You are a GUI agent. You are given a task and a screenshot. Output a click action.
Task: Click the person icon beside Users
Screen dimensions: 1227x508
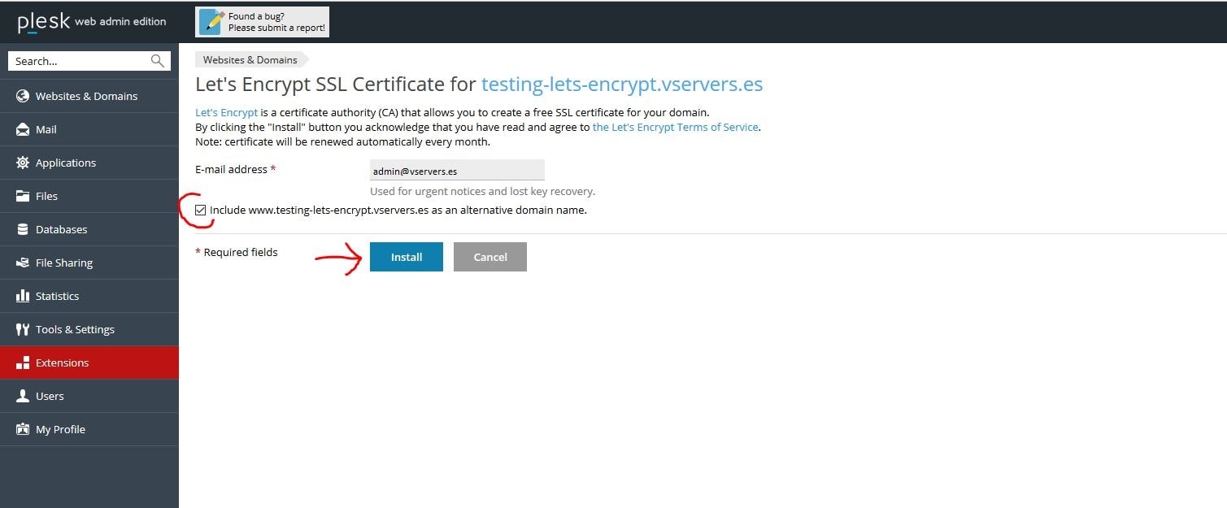point(23,396)
